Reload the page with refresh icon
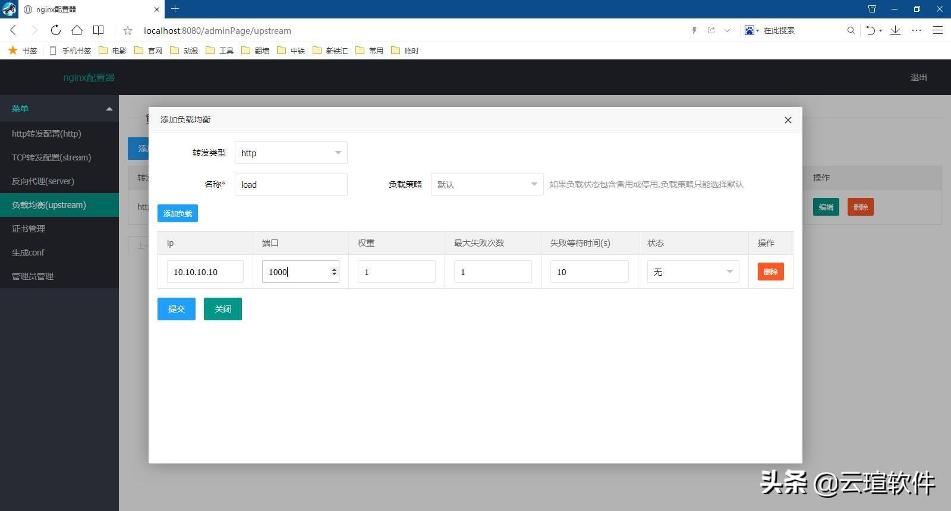Image resolution: width=951 pixels, height=511 pixels. tap(55, 30)
